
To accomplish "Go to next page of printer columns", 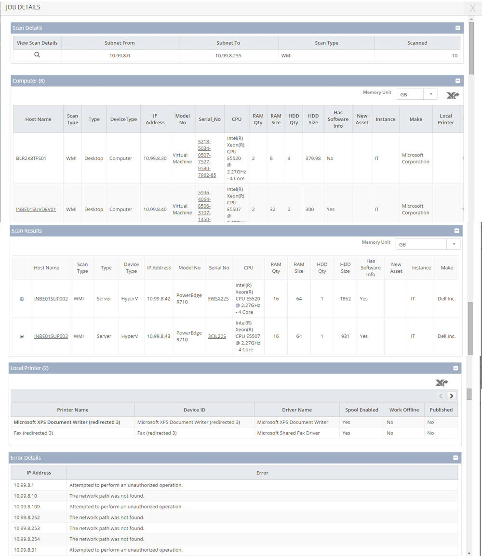I will [452, 396].
